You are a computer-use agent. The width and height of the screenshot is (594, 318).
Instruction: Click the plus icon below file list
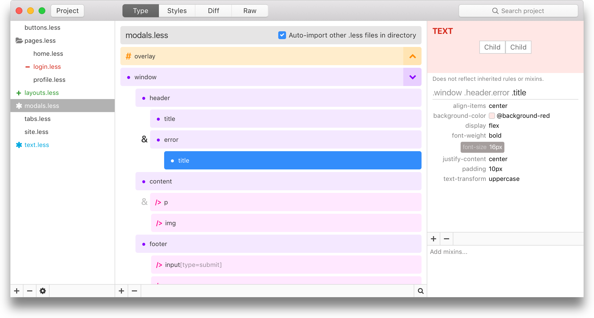(17, 291)
